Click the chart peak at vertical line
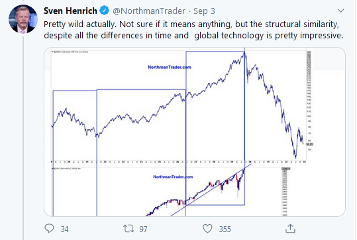The width and height of the screenshot is (357, 240). tap(244, 53)
